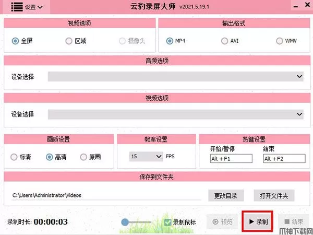Image resolution: width=313 pixels, height=235 pixels.
Task: Open the lower 视频选项 device dropdown
Action: tap(176, 114)
